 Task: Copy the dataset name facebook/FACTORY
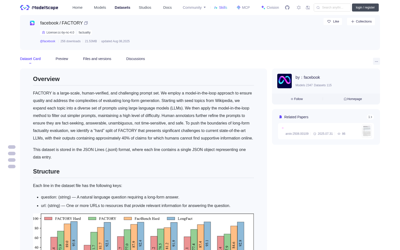[x=86, y=23]
